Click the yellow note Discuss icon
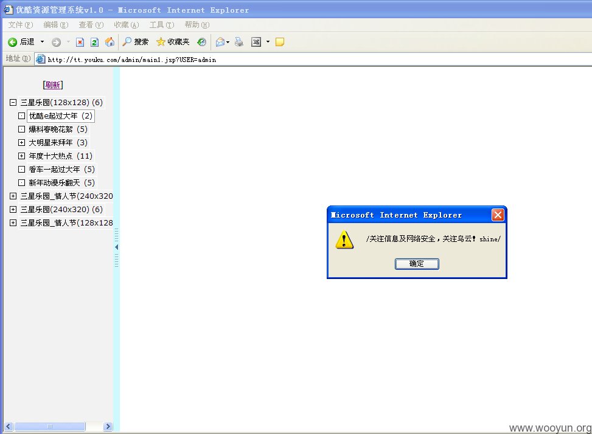 [x=280, y=42]
